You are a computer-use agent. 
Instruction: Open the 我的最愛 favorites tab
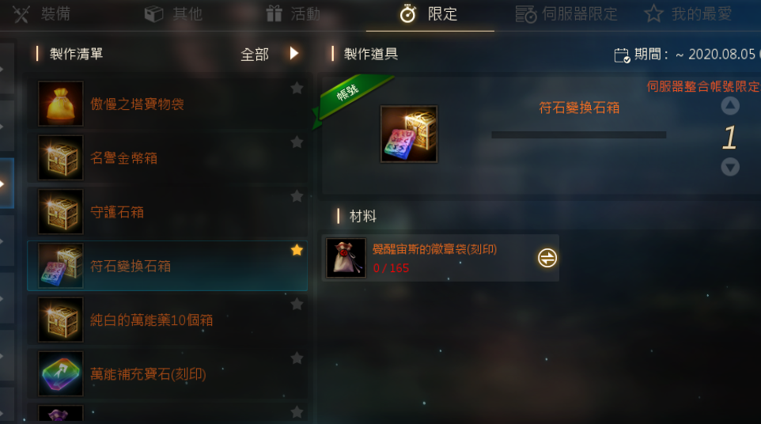coord(688,14)
